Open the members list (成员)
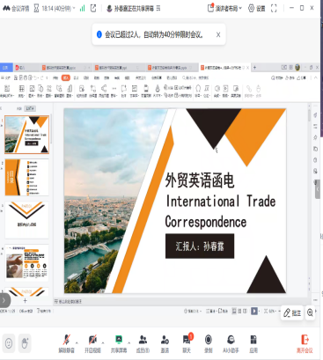Viewport: 323px width, 360px height. pos(143,343)
